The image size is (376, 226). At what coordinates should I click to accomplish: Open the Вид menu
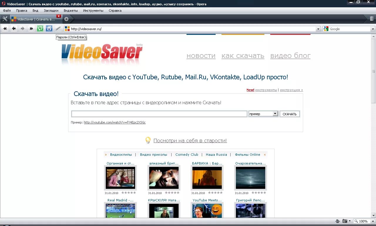(x=36, y=11)
